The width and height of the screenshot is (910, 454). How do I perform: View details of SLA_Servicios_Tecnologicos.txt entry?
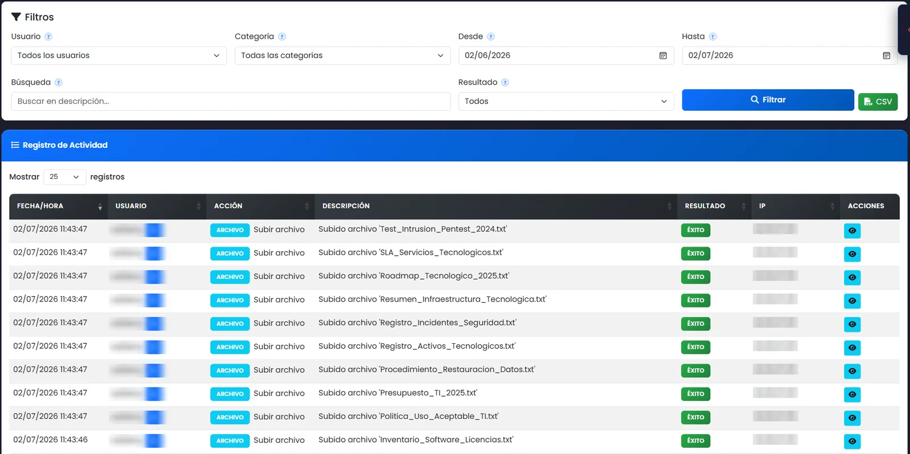click(x=852, y=254)
